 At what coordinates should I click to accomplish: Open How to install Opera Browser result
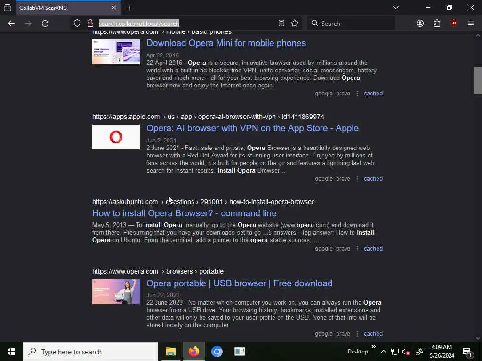(x=185, y=213)
